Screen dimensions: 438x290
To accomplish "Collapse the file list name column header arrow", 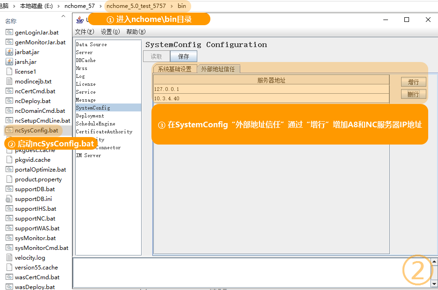I will coord(64,17).
